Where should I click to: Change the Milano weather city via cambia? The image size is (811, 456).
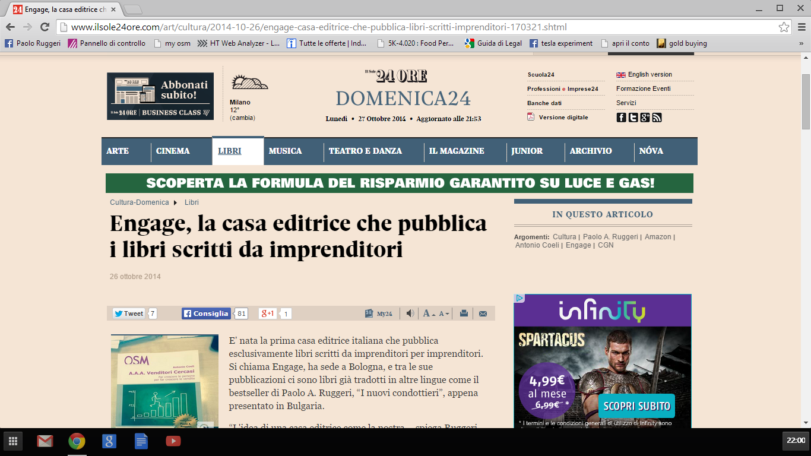(242, 118)
